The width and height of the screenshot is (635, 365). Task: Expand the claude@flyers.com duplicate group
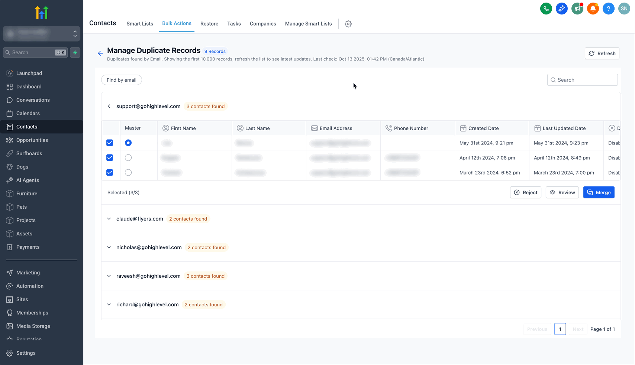109,219
